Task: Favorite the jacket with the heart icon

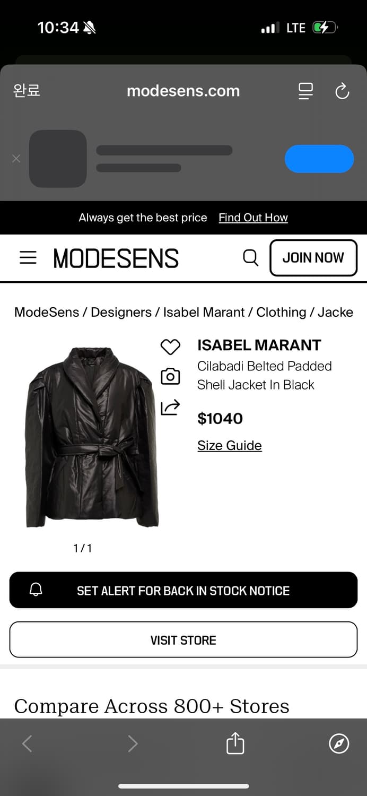Action: point(170,347)
